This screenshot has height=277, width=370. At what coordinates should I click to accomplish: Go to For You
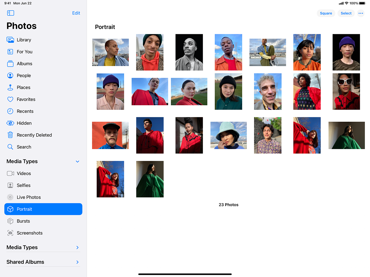pos(43,52)
